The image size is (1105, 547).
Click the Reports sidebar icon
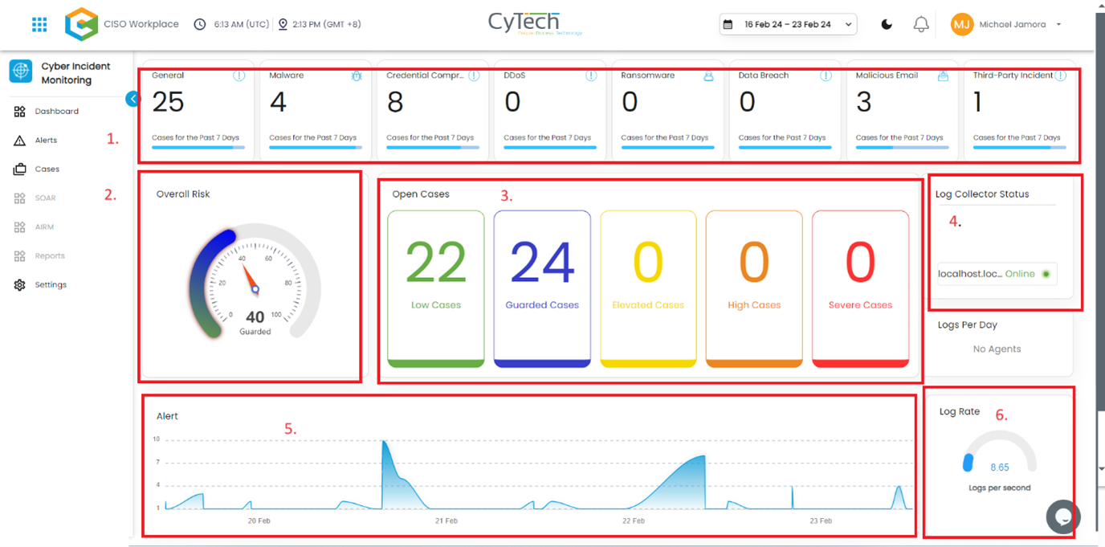pyautogui.click(x=20, y=256)
